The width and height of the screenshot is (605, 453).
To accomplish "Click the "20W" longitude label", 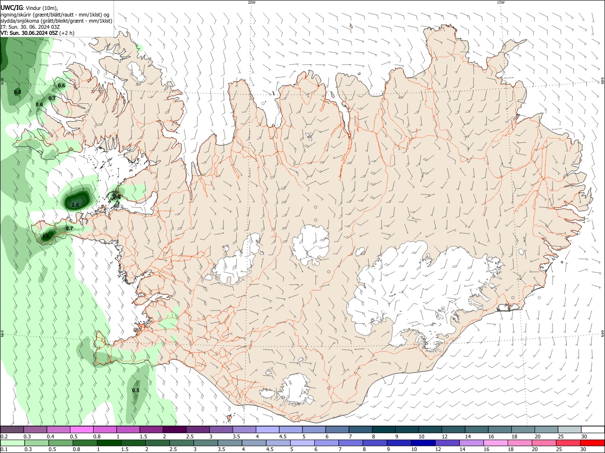I will [251, 2].
